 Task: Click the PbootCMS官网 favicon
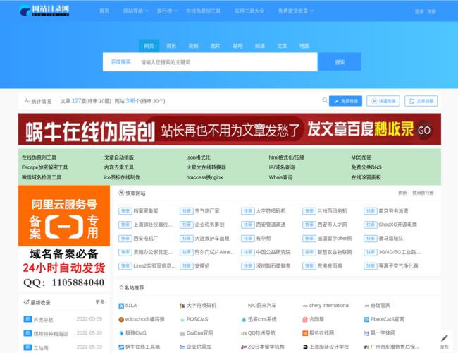tap(366, 320)
